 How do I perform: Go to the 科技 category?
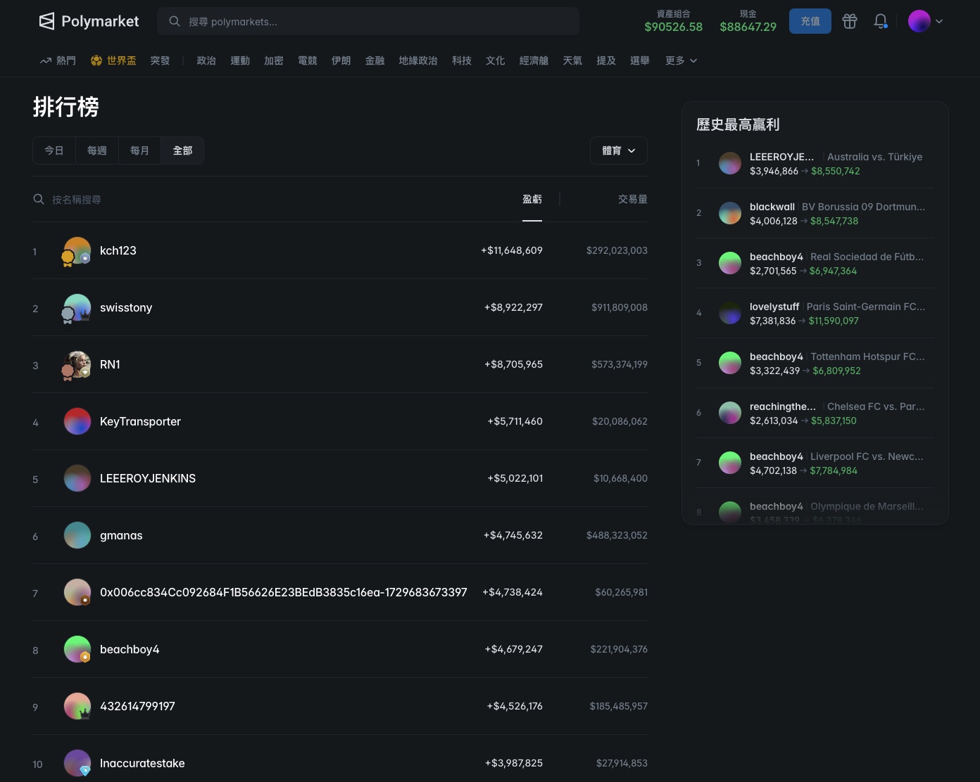pyautogui.click(x=462, y=60)
